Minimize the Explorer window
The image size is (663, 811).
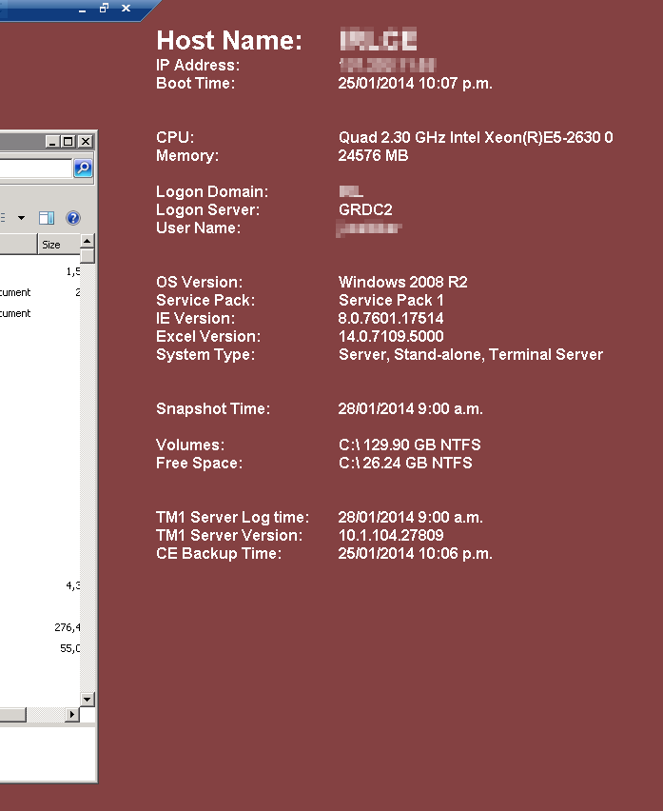[52, 142]
